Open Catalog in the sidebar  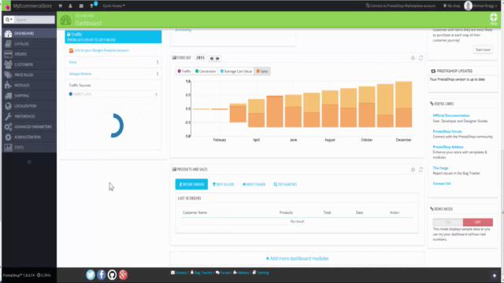point(29,44)
